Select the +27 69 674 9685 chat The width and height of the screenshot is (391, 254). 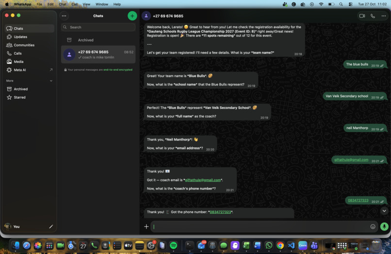(98, 54)
